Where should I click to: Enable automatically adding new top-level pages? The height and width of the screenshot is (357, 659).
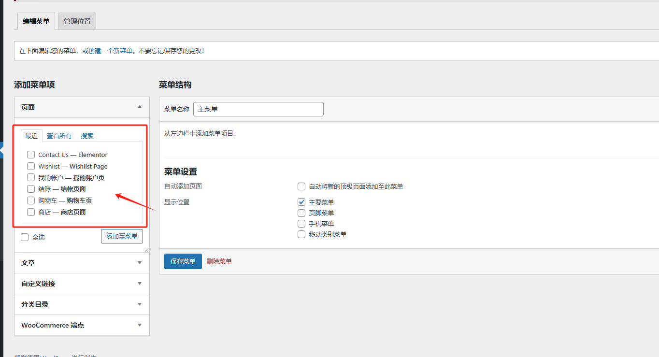pyautogui.click(x=301, y=186)
